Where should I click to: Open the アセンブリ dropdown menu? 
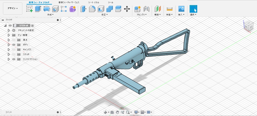[142, 14]
